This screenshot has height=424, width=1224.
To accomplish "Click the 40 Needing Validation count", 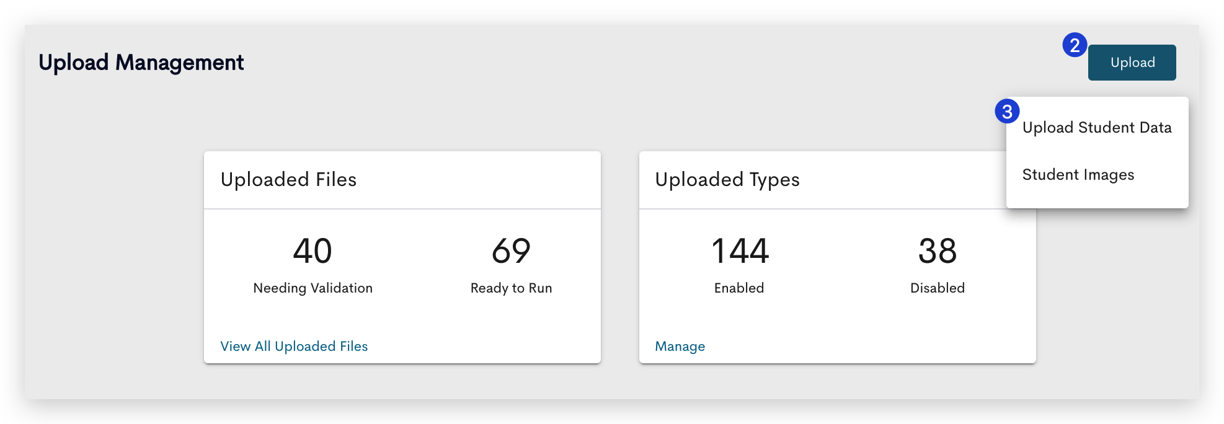I will 313,251.
